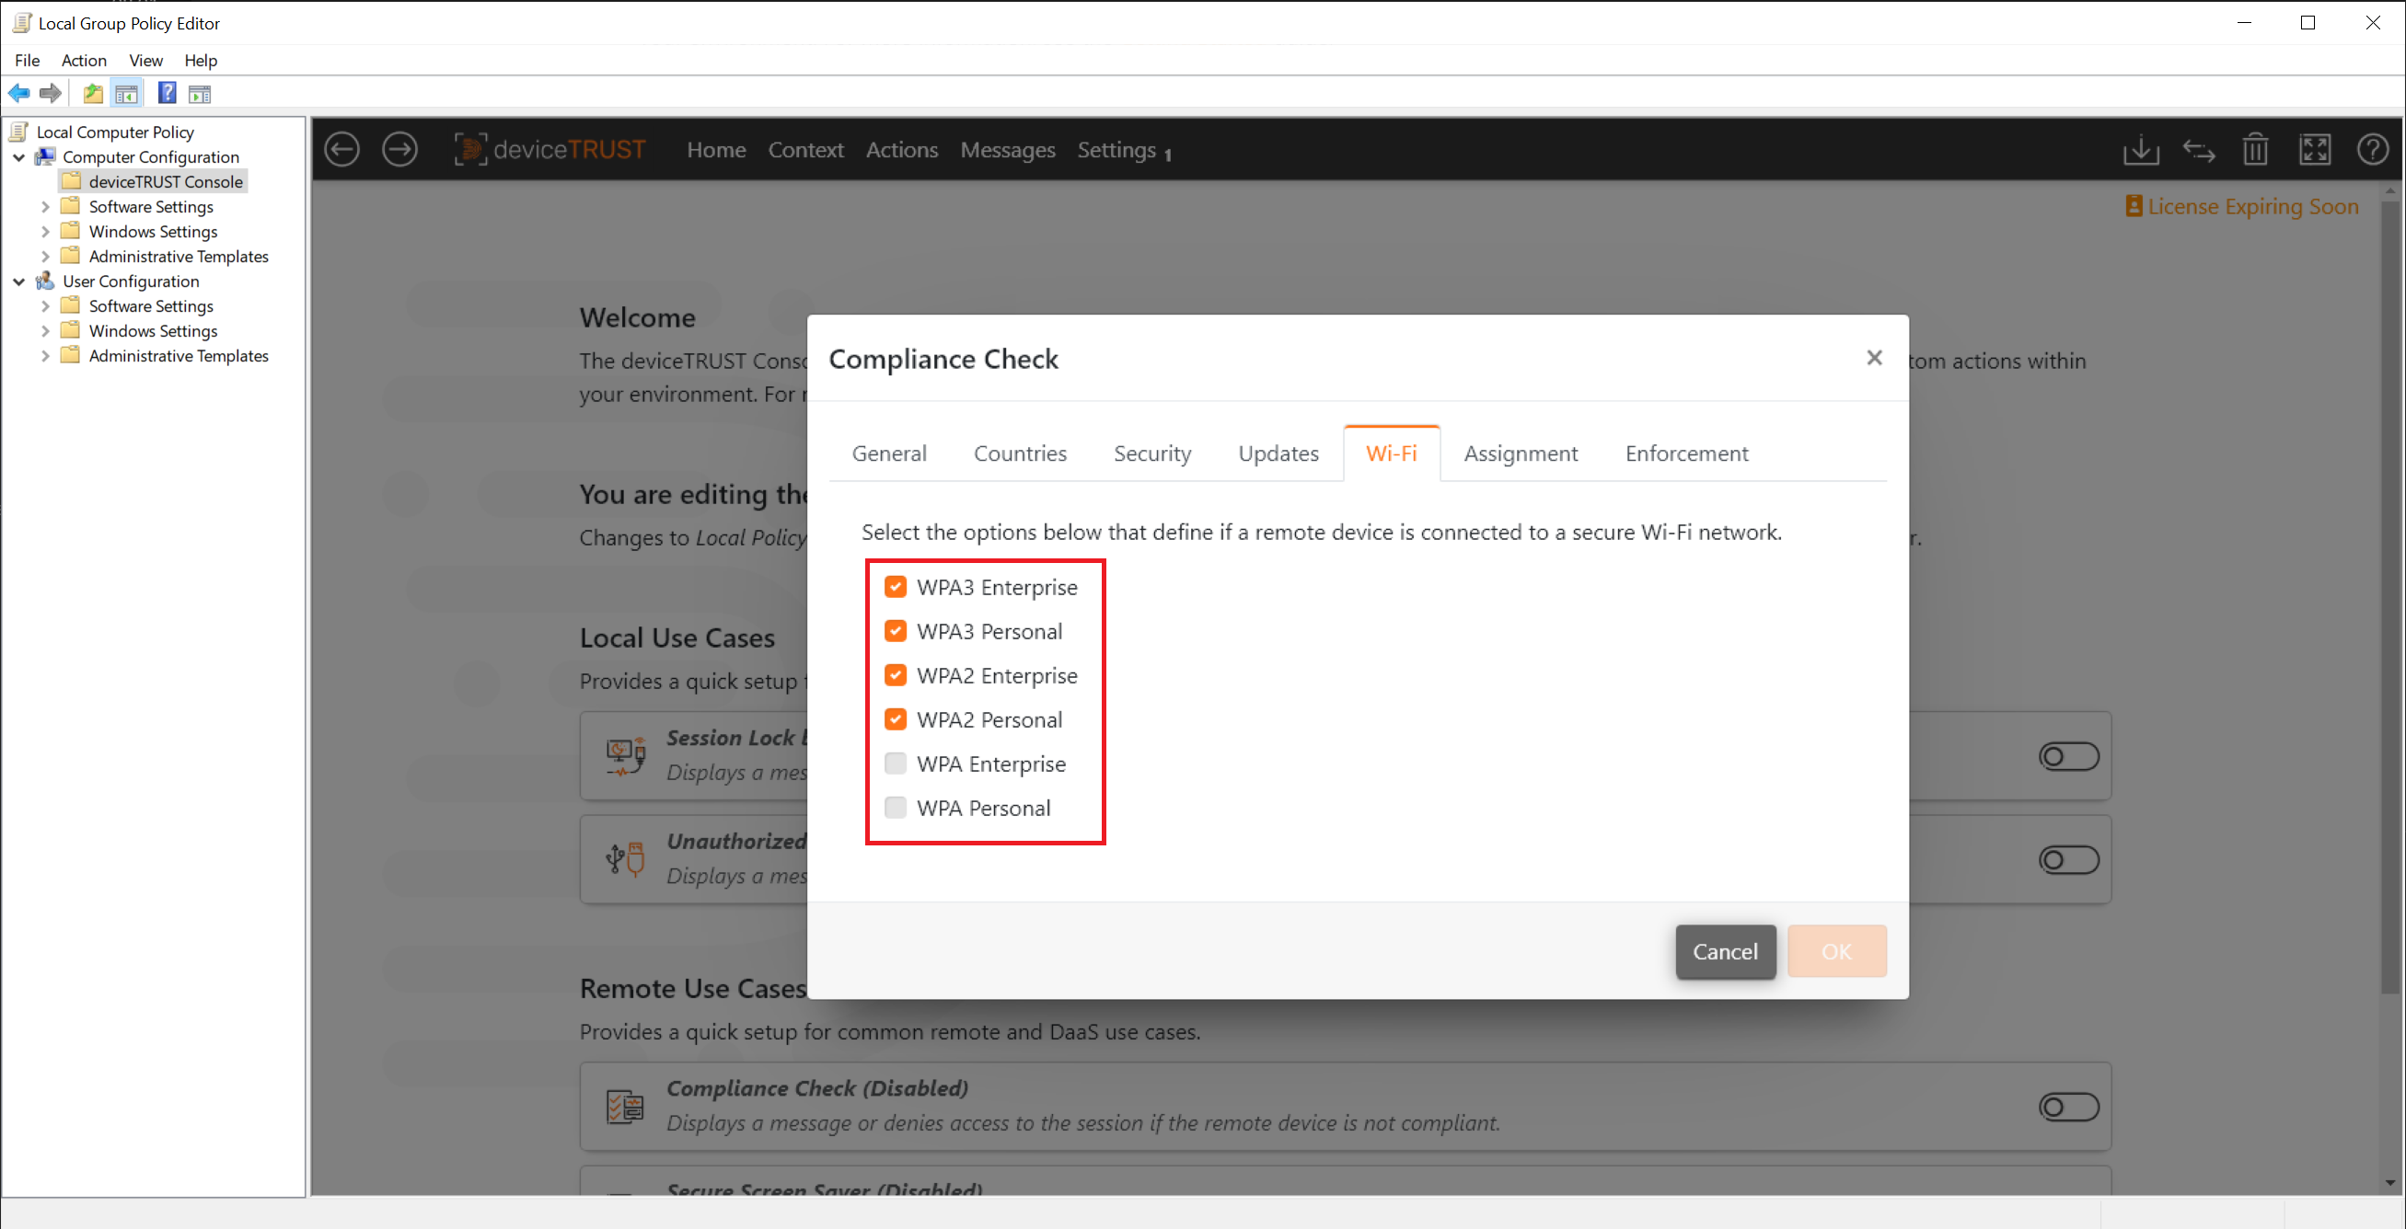Select deviceTRUST Console in the policy tree
Image resolution: width=2406 pixels, height=1229 pixels.
pos(166,181)
